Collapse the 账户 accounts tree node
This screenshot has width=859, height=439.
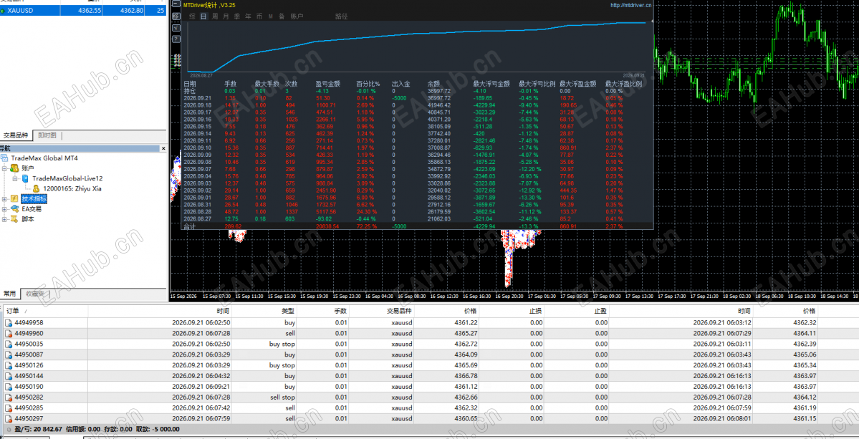pyautogui.click(x=4, y=168)
